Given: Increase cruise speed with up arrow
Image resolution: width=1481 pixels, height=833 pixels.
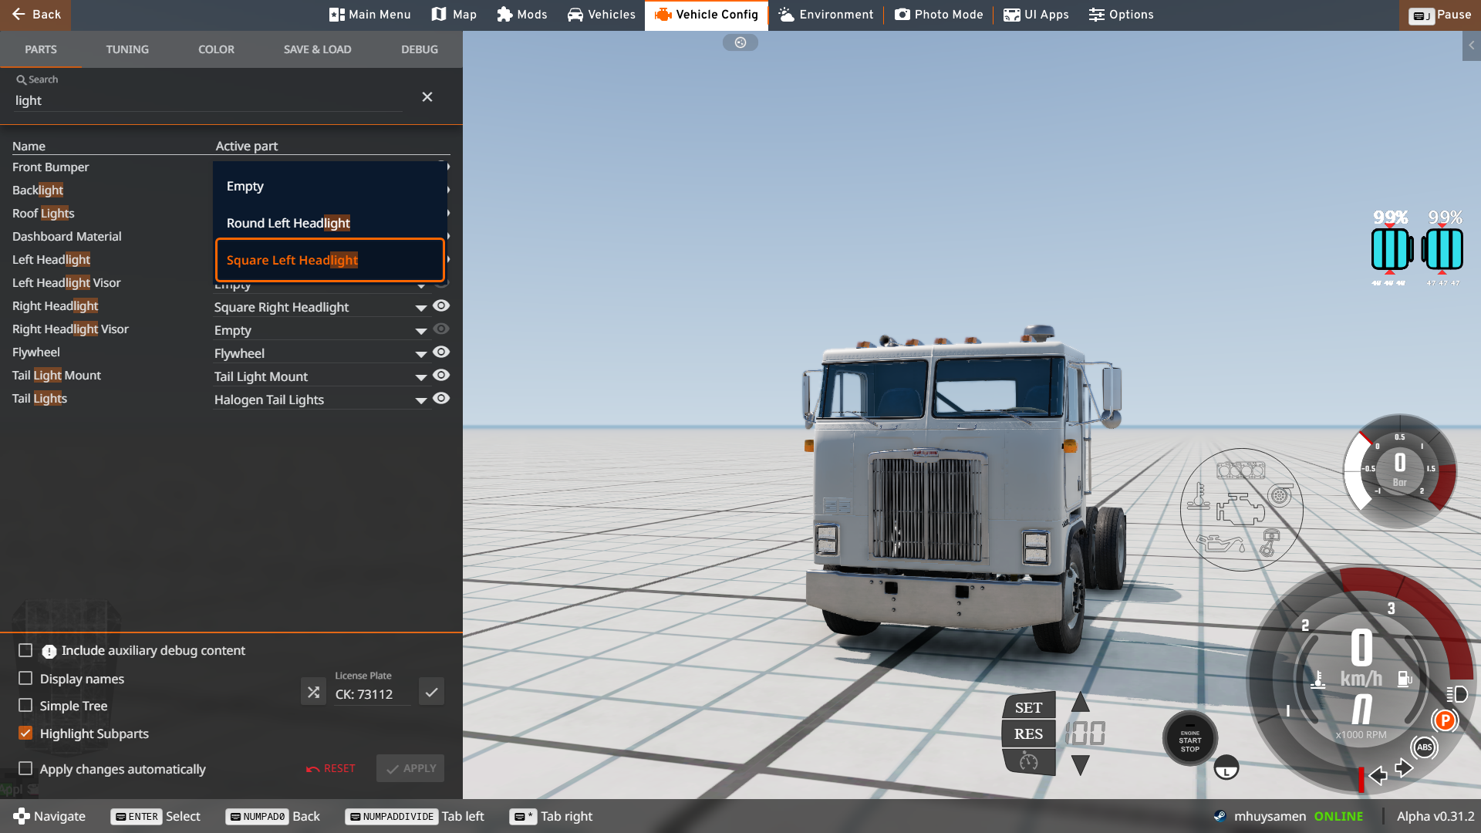Looking at the screenshot, I should 1081,702.
